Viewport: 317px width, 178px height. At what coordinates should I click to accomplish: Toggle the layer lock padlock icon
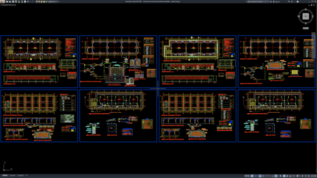(x=42, y=1)
